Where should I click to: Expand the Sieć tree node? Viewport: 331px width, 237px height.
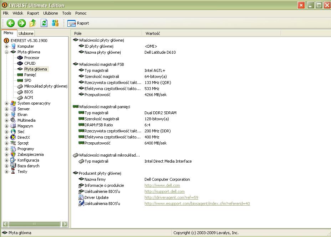click(6, 132)
